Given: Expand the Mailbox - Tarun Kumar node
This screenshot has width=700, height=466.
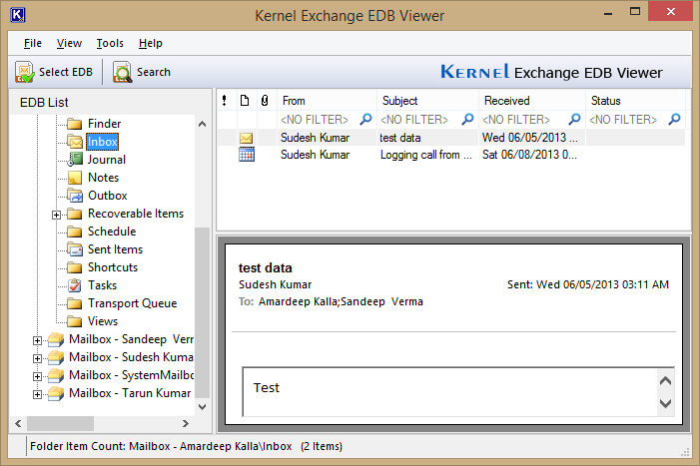Looking at the screenshot, I should coord(38,394).
